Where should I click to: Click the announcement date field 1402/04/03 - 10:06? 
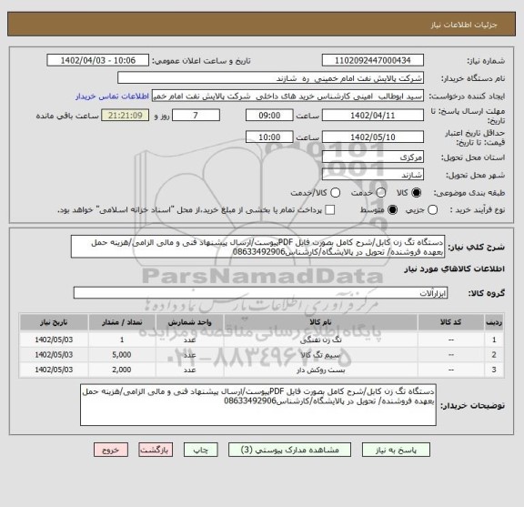point(98,61)
